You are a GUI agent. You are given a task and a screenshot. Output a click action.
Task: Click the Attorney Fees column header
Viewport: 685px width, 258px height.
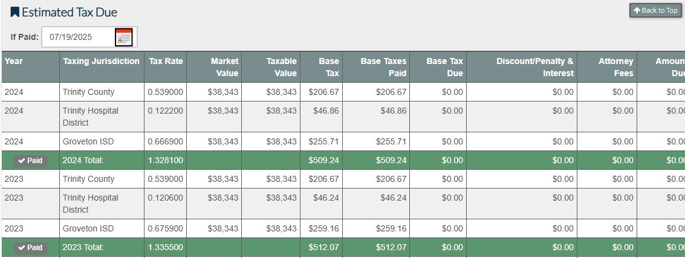tap(615, 67)
